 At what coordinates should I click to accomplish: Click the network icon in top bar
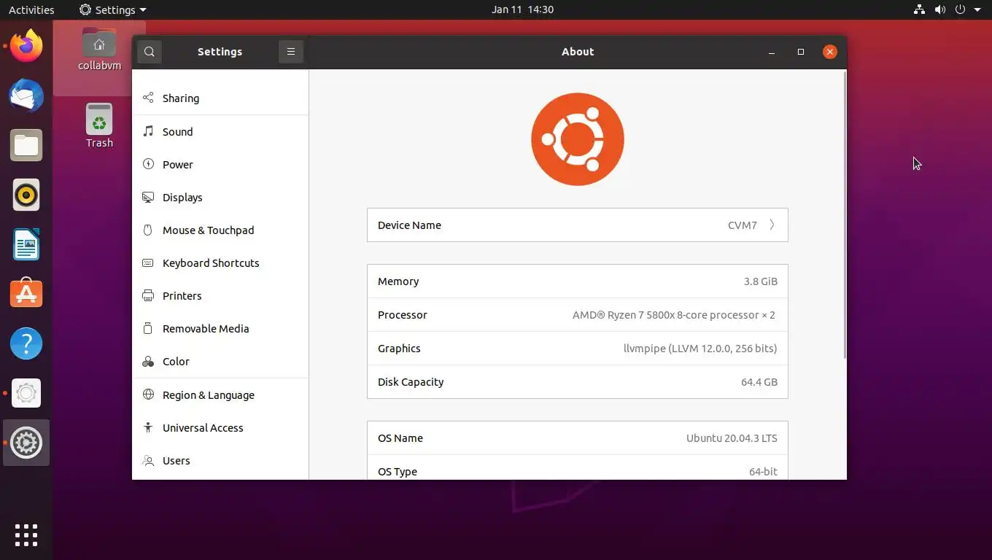click(919, 9)
